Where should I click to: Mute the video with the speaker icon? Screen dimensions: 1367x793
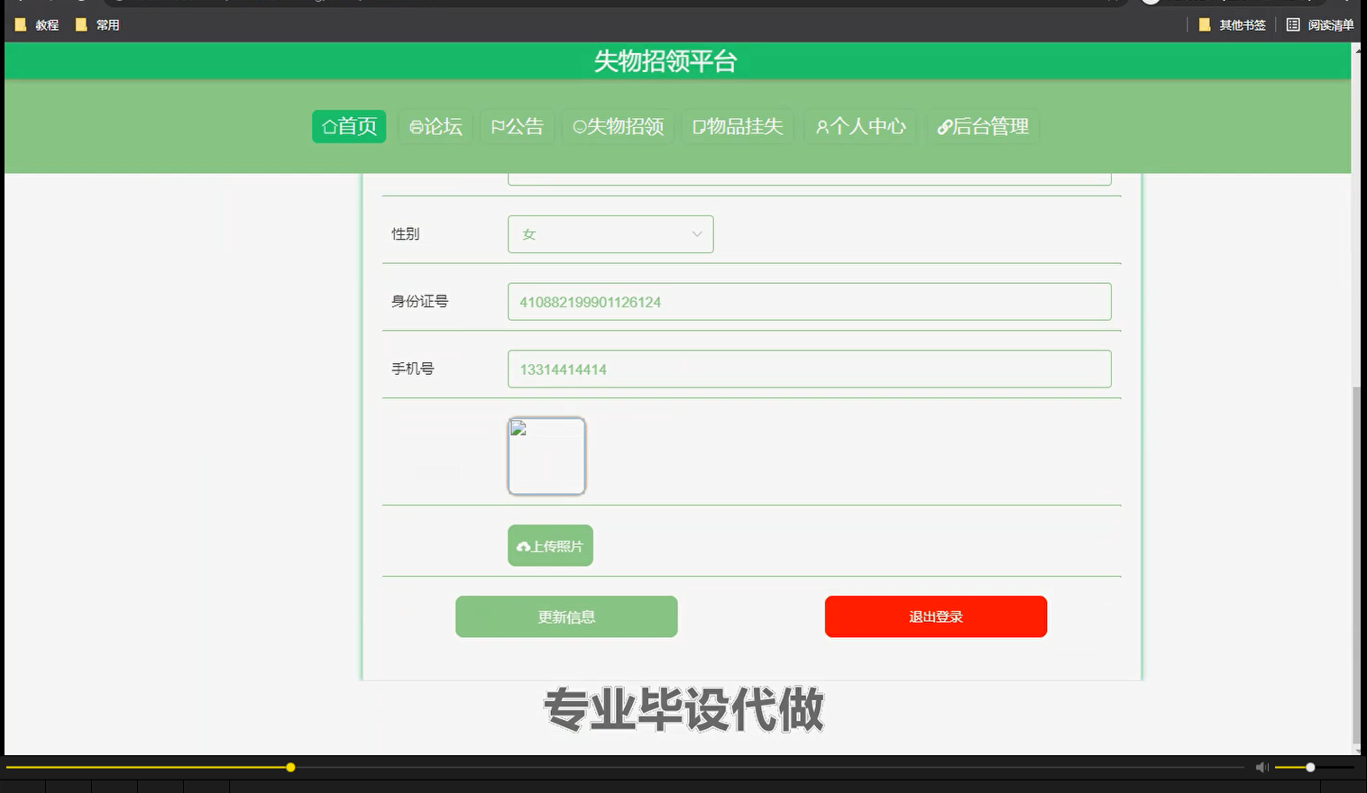click(x=1261, y=767)
